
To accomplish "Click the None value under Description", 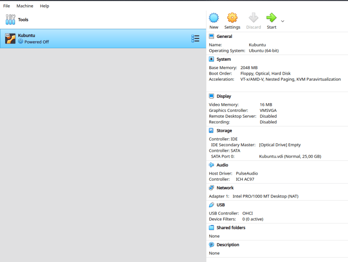I will coord(214,253).
